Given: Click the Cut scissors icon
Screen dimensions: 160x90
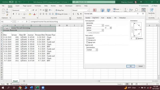Looking at the screenshot, I should point(7,9).
